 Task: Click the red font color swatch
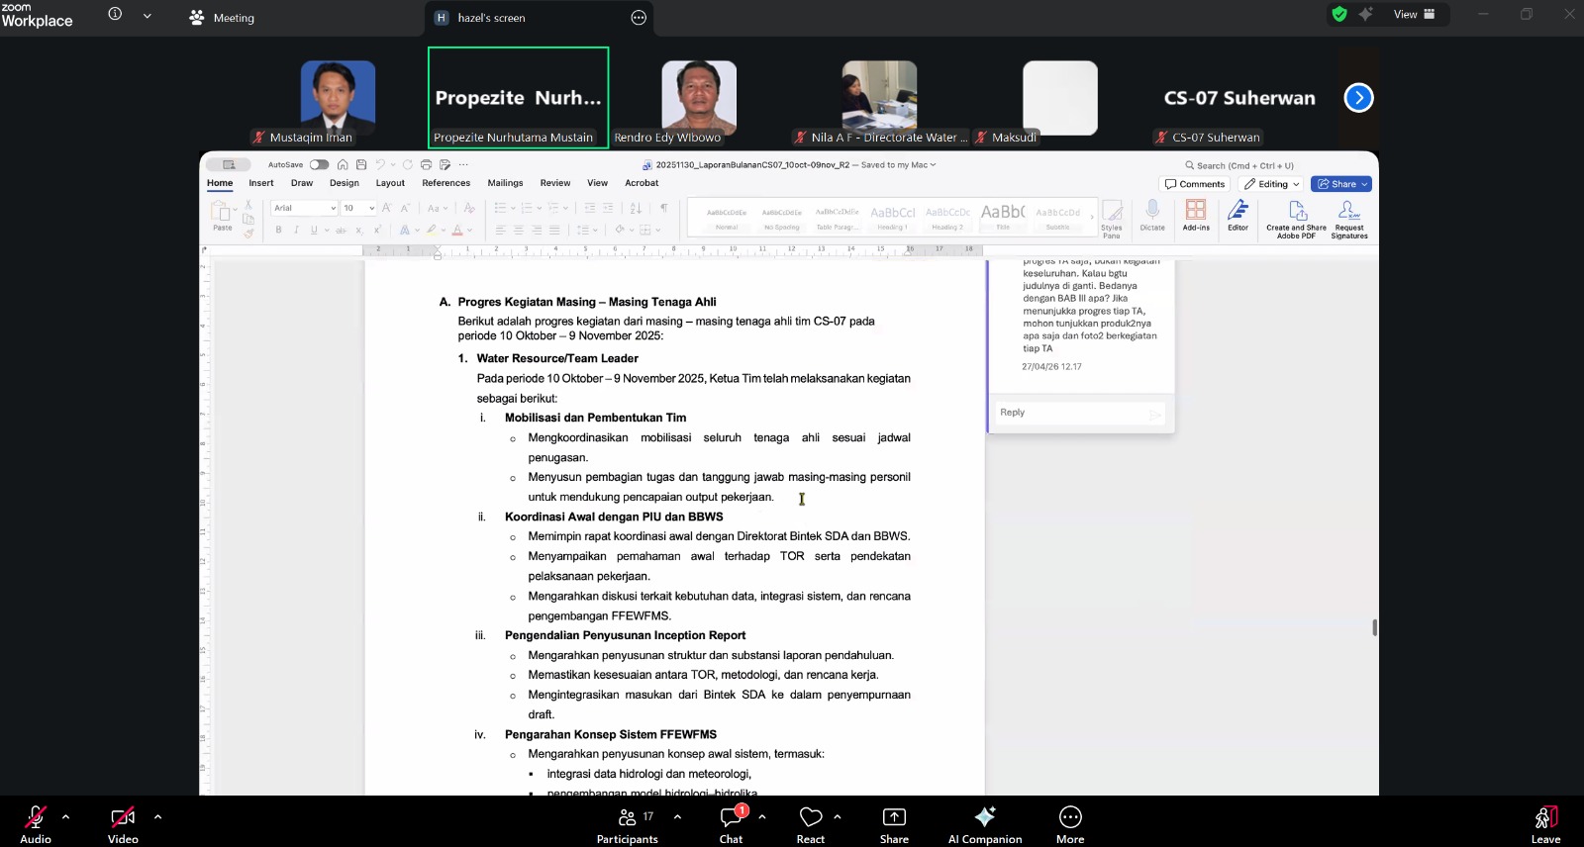point(457,230)
